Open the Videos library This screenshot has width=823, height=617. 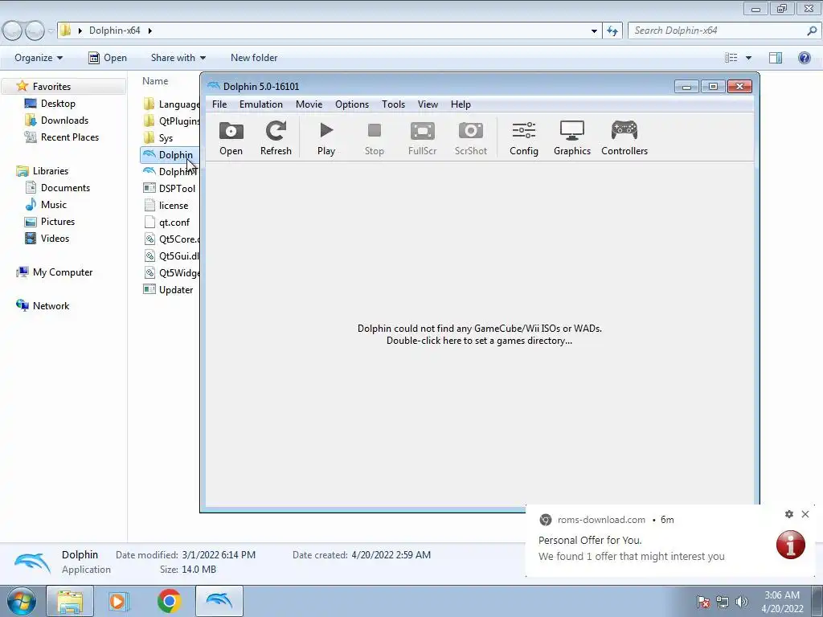[x=47, y=238]
